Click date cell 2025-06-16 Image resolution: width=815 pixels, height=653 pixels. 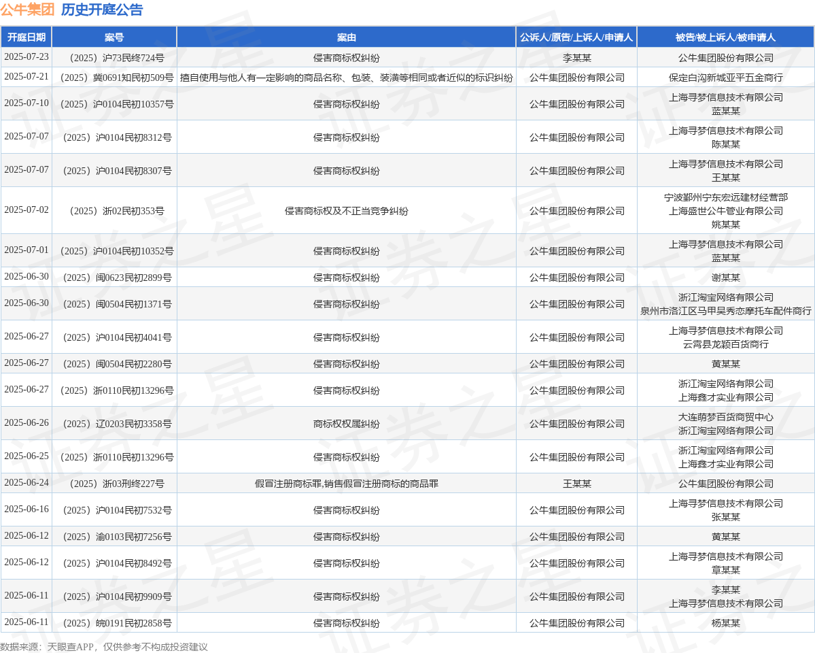(27, 509)
